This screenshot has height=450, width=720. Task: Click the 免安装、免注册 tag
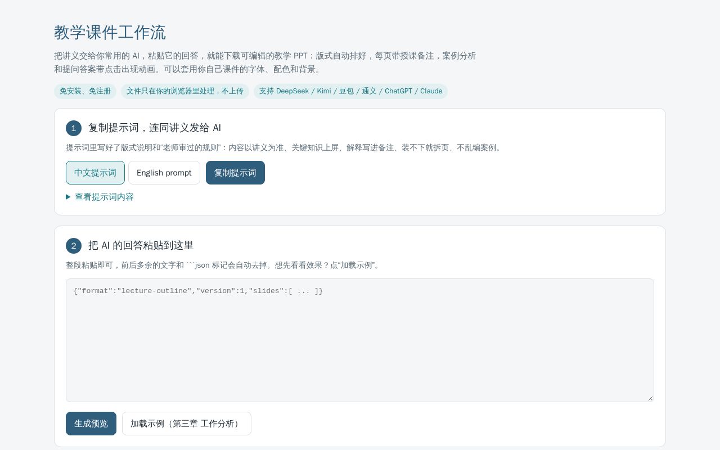(85, 91)
